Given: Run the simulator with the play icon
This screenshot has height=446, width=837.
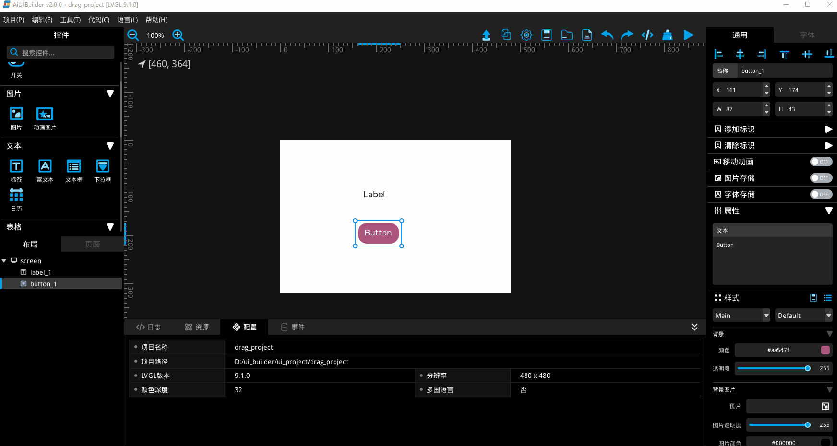Looking at the screenshot, I should pyautogui.click(x=688, y=35).
